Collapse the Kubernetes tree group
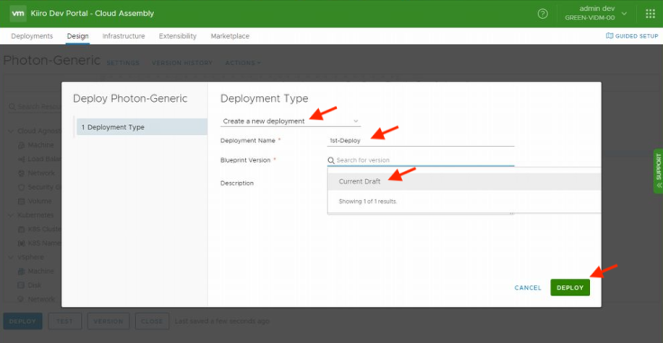Screen dimensions: 663x343 [11, 215]
